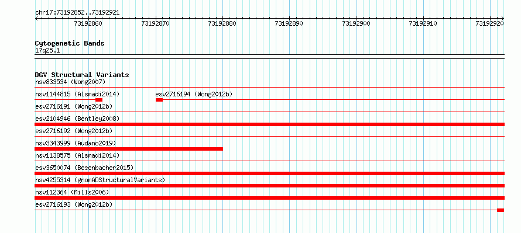Select the esv2716194 (Wong2012b) variant label
Image resolution: width=521 pixels, height=233 pixels.
point(194,94)
